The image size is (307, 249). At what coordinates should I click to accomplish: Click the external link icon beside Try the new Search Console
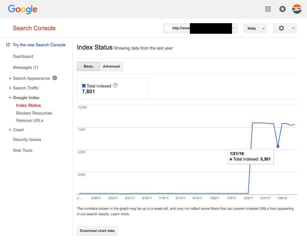[8, 45]
